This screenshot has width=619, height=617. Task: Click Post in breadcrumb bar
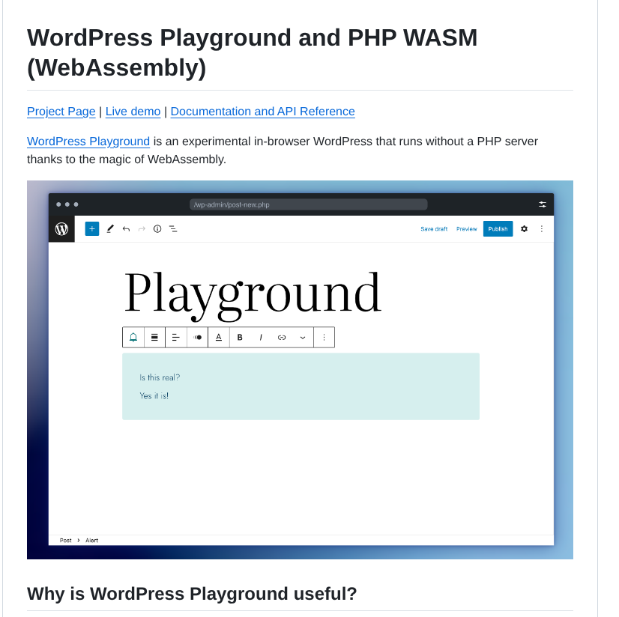(x=65, y=540)
